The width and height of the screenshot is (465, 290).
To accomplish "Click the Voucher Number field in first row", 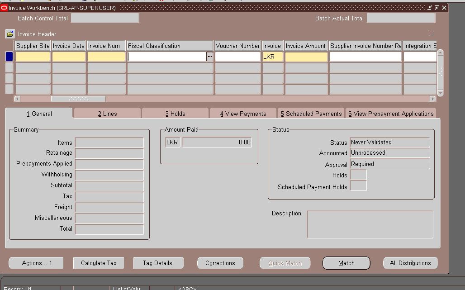I will tap(237, 57).
